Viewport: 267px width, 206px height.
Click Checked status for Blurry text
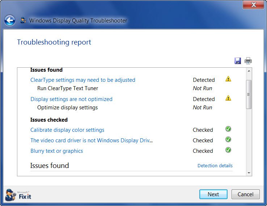(x=203, y=151)
